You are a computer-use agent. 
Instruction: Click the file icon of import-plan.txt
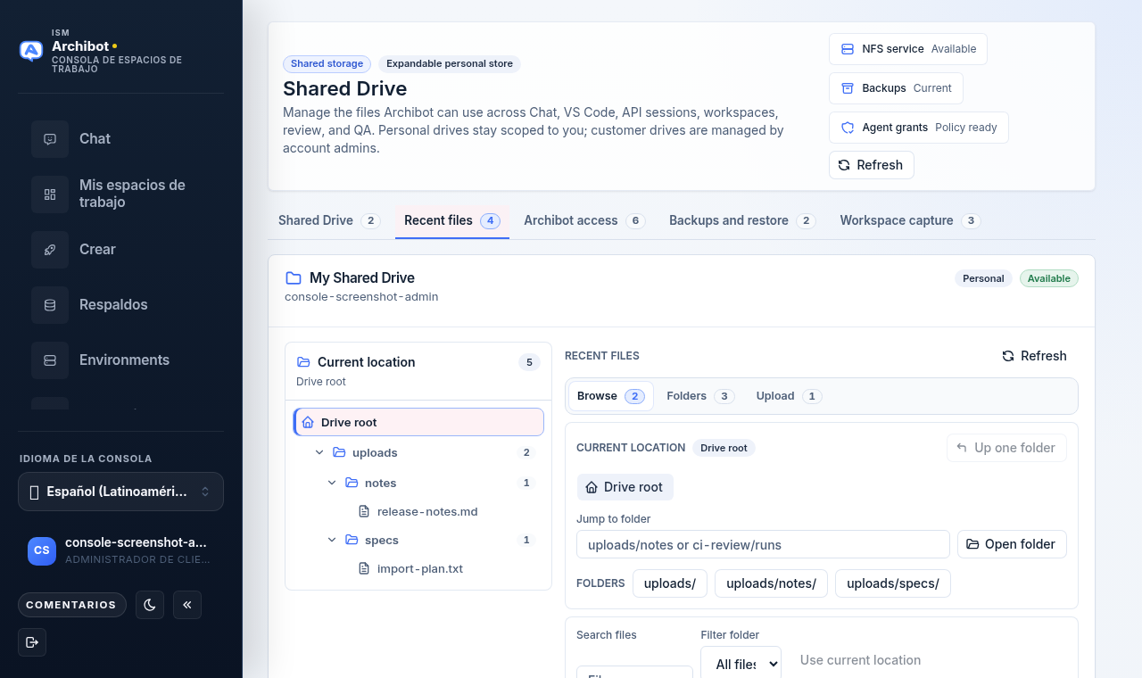(364, 569)
